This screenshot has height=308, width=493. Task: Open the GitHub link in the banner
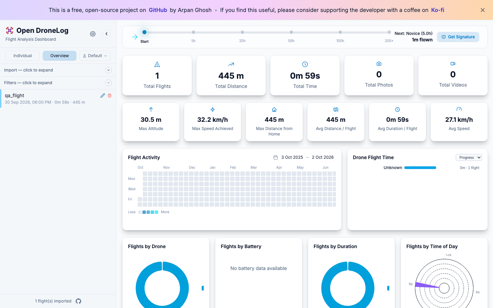pos(158,10)
